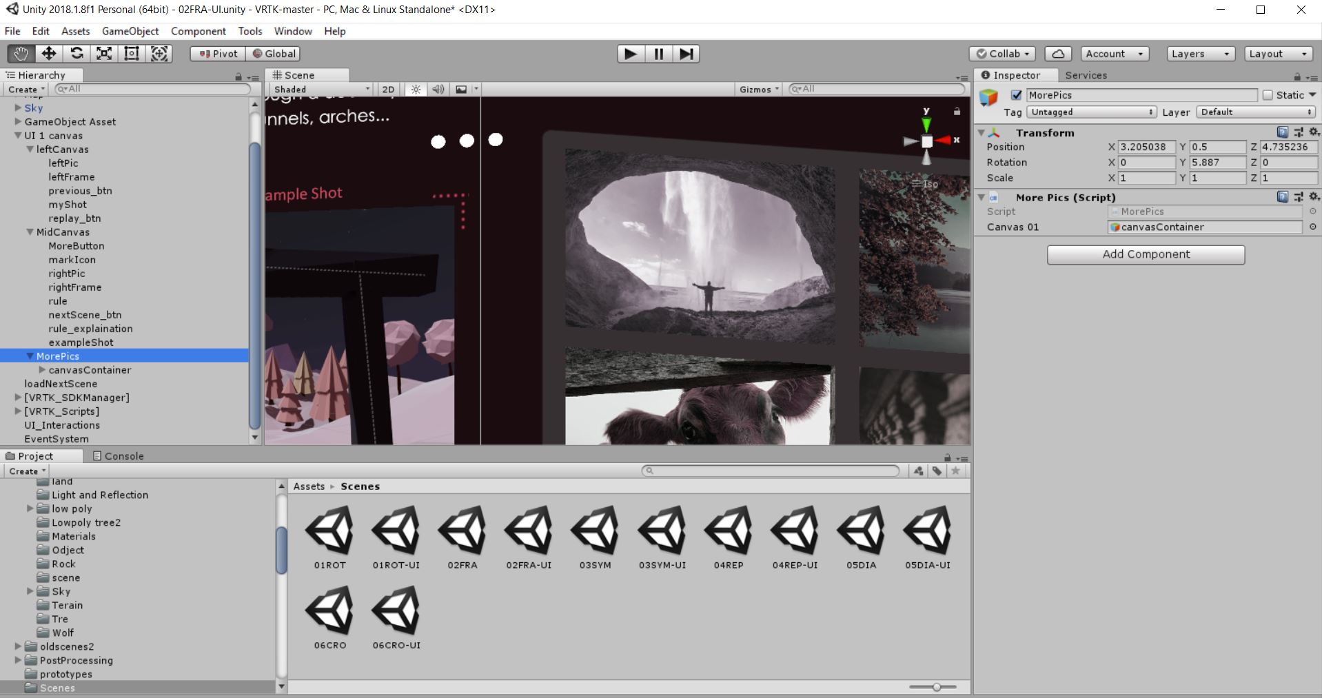Screen dimensions: 1322x698
Task: Open Transform component settings gear
Action: tap(1314, 132)
